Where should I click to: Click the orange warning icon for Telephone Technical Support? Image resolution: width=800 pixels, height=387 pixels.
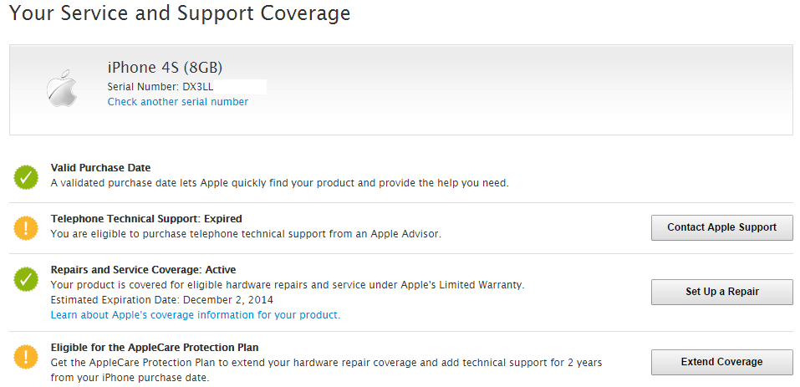pyautogui.click(x=26, y=228)
